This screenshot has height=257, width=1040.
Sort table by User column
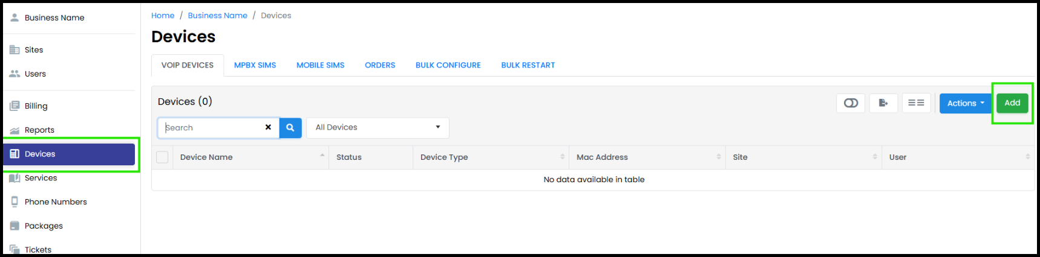[960, 157]
